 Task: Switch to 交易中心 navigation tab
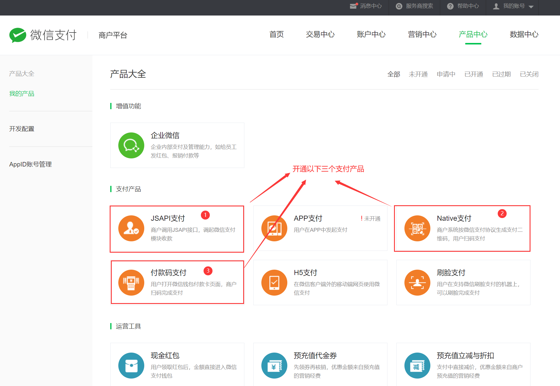(x=320, y=35)
